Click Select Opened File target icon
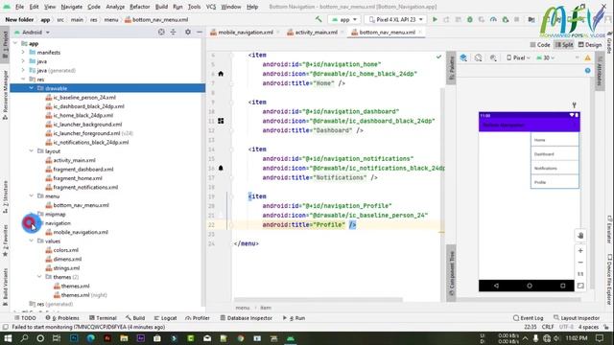This screenshot has width=614, height=345. pos(161,32)
